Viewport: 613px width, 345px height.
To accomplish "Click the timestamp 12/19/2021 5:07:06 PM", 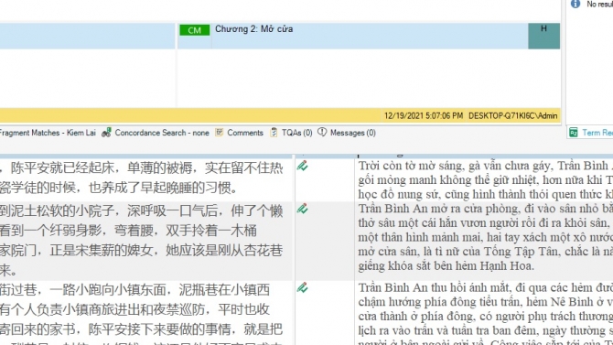I will [424, 116].
